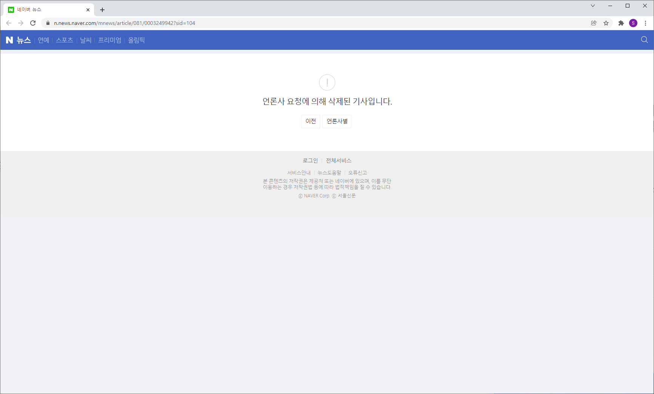
Task: Open the 연예 menu item
Action: [x=43, y=40]
